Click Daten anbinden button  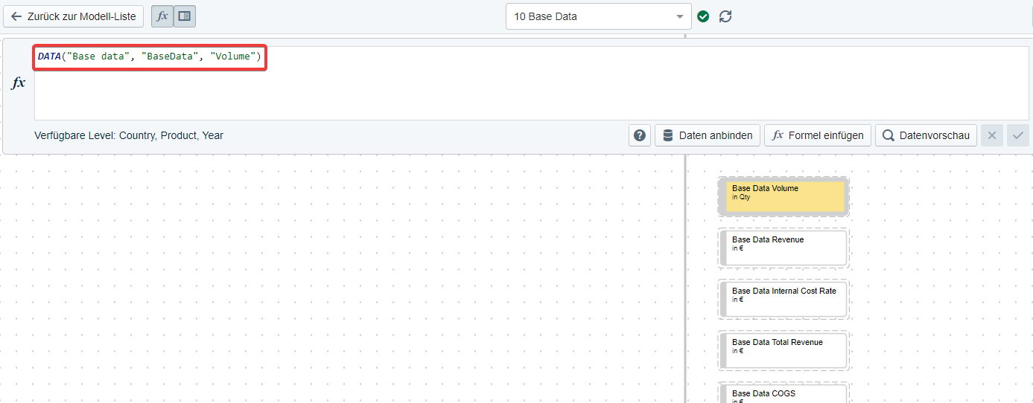(x=708, y=135)
